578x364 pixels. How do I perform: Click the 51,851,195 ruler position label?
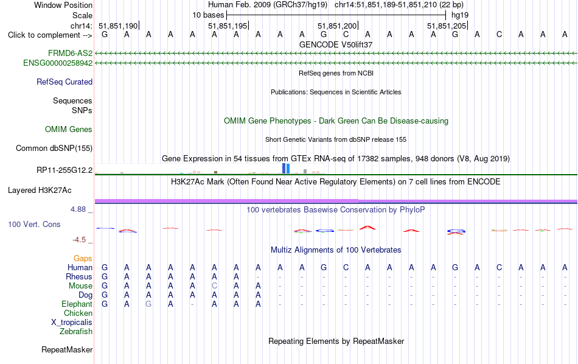pyautogui.click(x=228, y=26)
